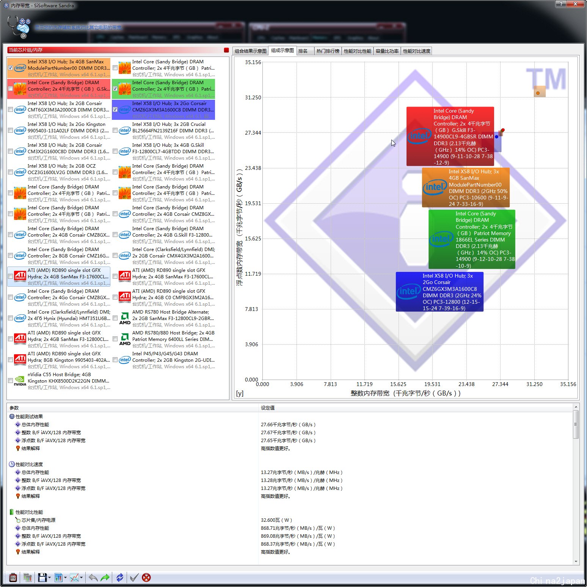Click the grey back arrow icon
The height and width of the screenshot is (587, 587).
[93, 578]
